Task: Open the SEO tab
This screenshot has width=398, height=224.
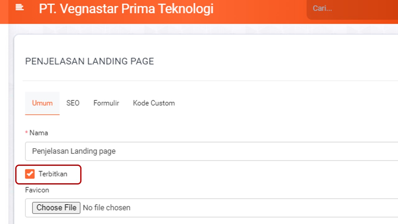Action: point(73,103)
